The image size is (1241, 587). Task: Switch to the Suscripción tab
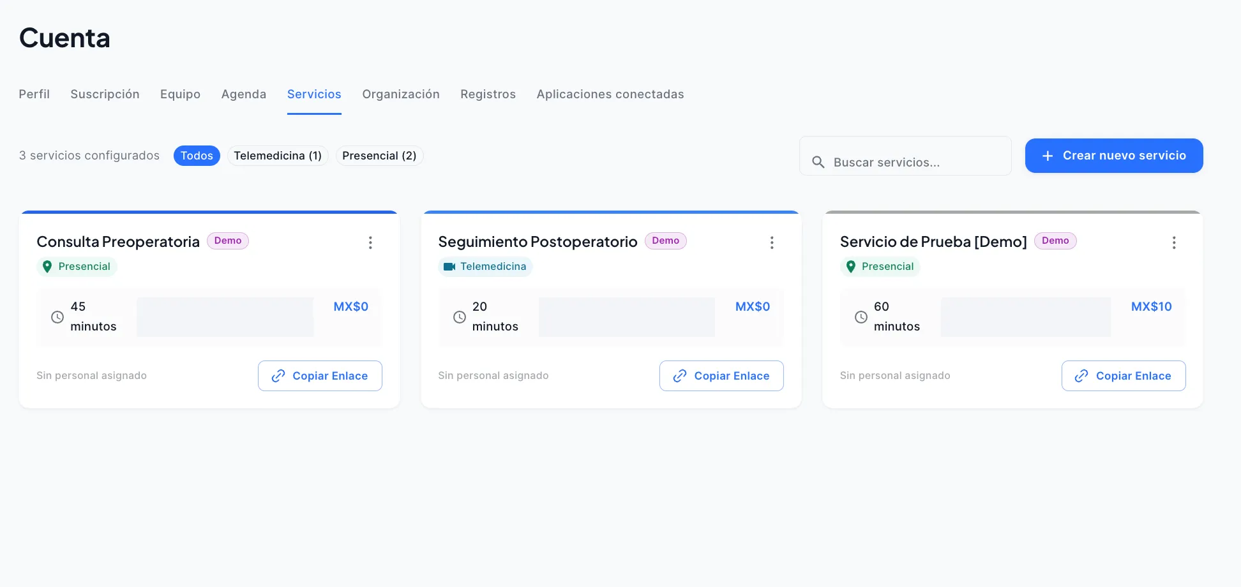(x=105, y=94)
